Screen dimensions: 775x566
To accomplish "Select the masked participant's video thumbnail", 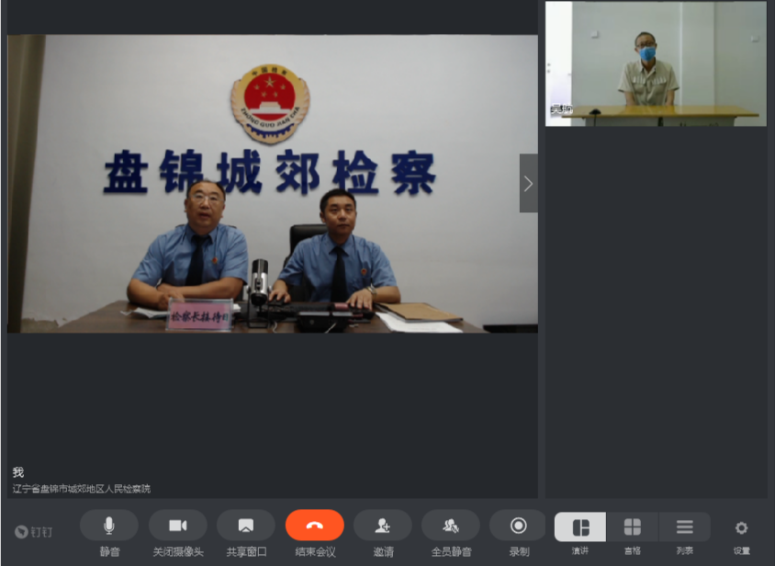I will pos(656,63).
